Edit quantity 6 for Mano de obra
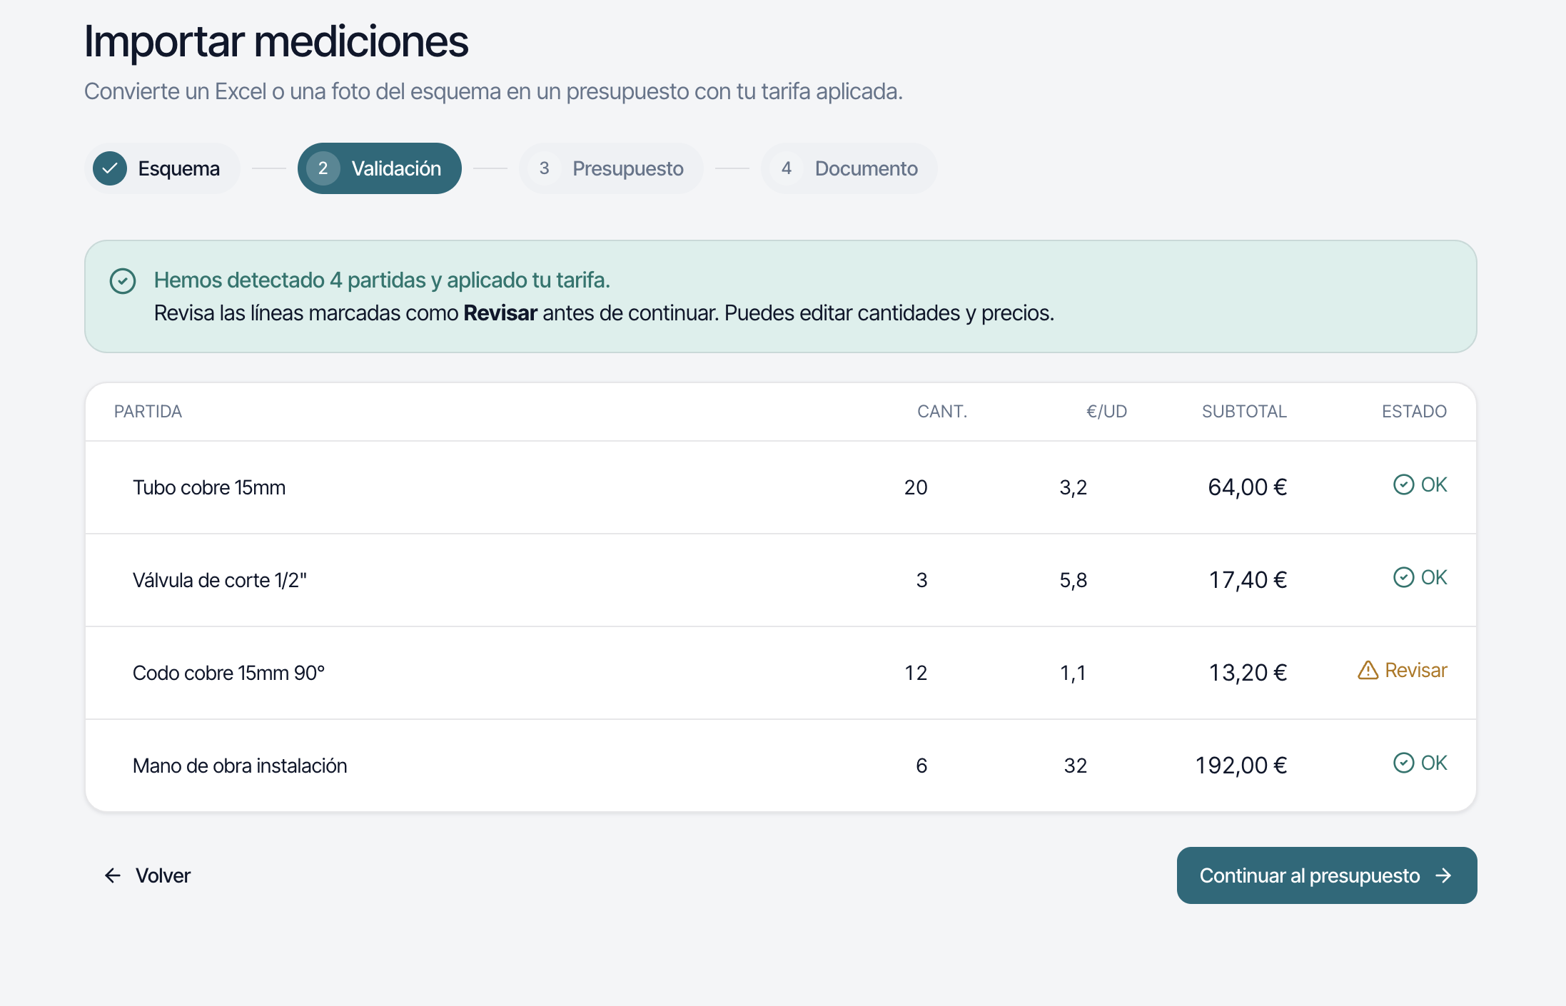 (921, 766)
